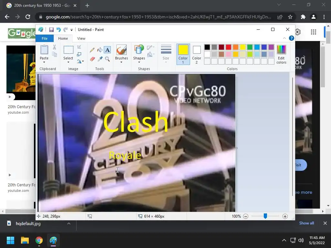Click the Cut scissors icon
This screenshot has height=248, width=331.
point(54,47)
